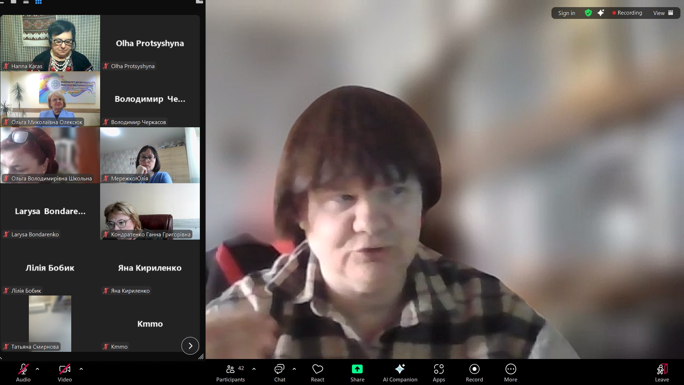The image size is (684, 385).
Task: Leave the meeting
Action: point(662,373)
